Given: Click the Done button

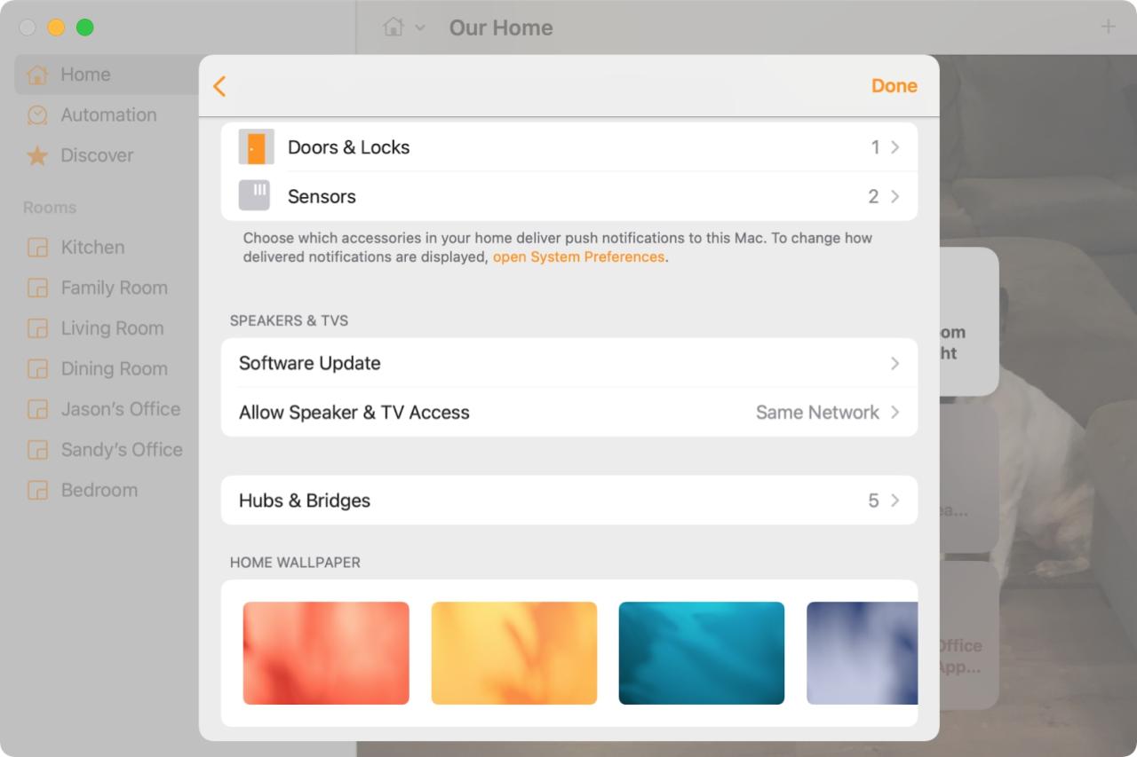Looking at the screenshot, I should tap(894, 86).
